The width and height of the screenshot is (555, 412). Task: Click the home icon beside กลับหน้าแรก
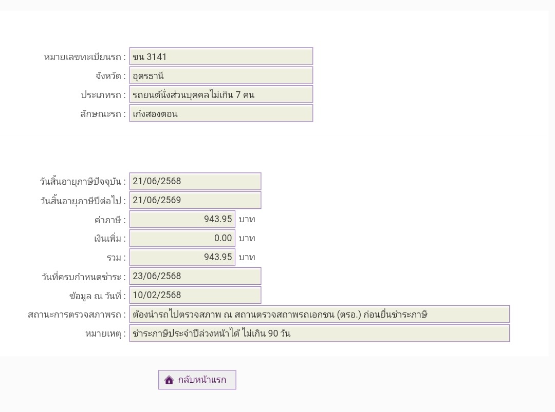pyautogui.click(x=169, y=380)
